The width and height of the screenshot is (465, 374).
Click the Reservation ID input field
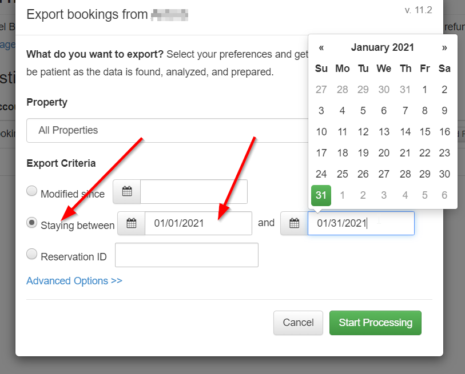click(x=186, y=255)
